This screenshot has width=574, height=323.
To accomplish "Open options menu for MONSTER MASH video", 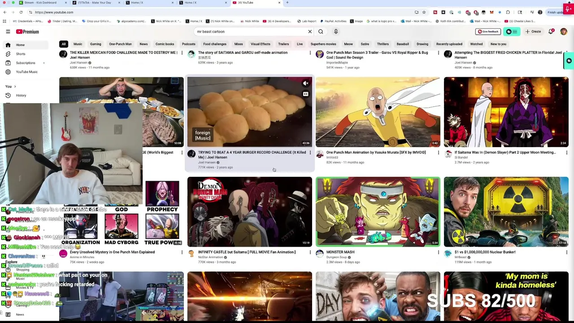I will tap(438, 252).
